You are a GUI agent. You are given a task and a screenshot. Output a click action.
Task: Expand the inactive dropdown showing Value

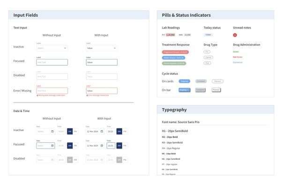(x=102, y=48)
